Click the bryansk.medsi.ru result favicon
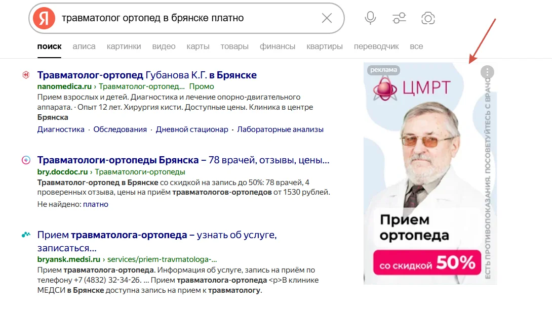 [x=26, y=235]
